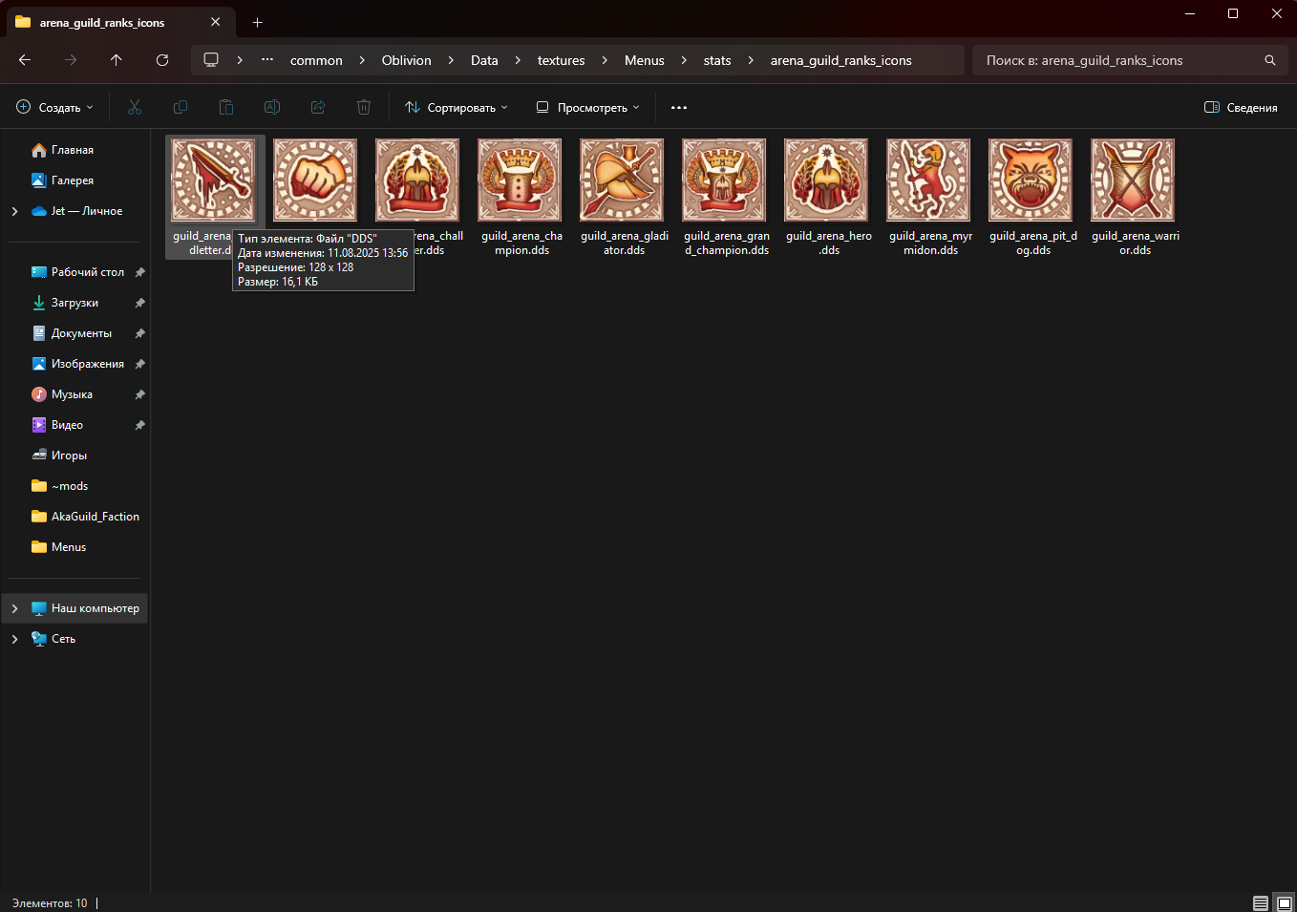Screen dimensions: 1297x912
Task: Expand the Сеть tree node
Action: (x=14, y=639)
